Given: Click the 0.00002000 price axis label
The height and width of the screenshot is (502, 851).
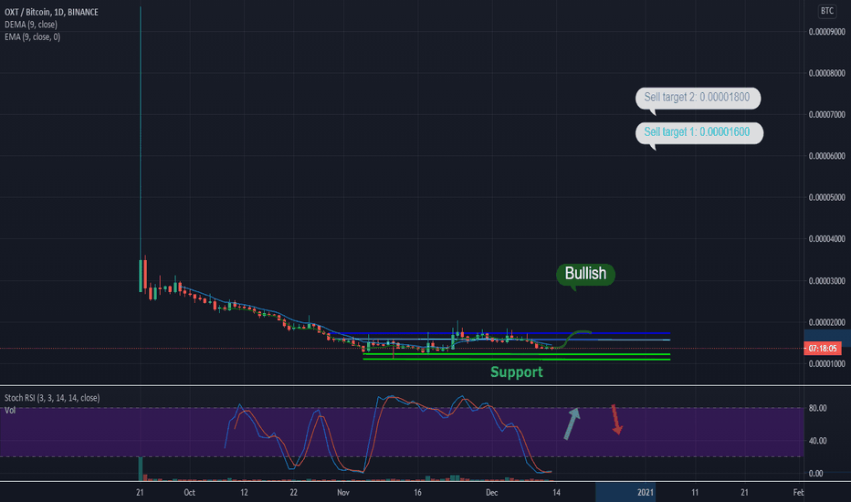Looking at the screenshot, I should point(826,322).
